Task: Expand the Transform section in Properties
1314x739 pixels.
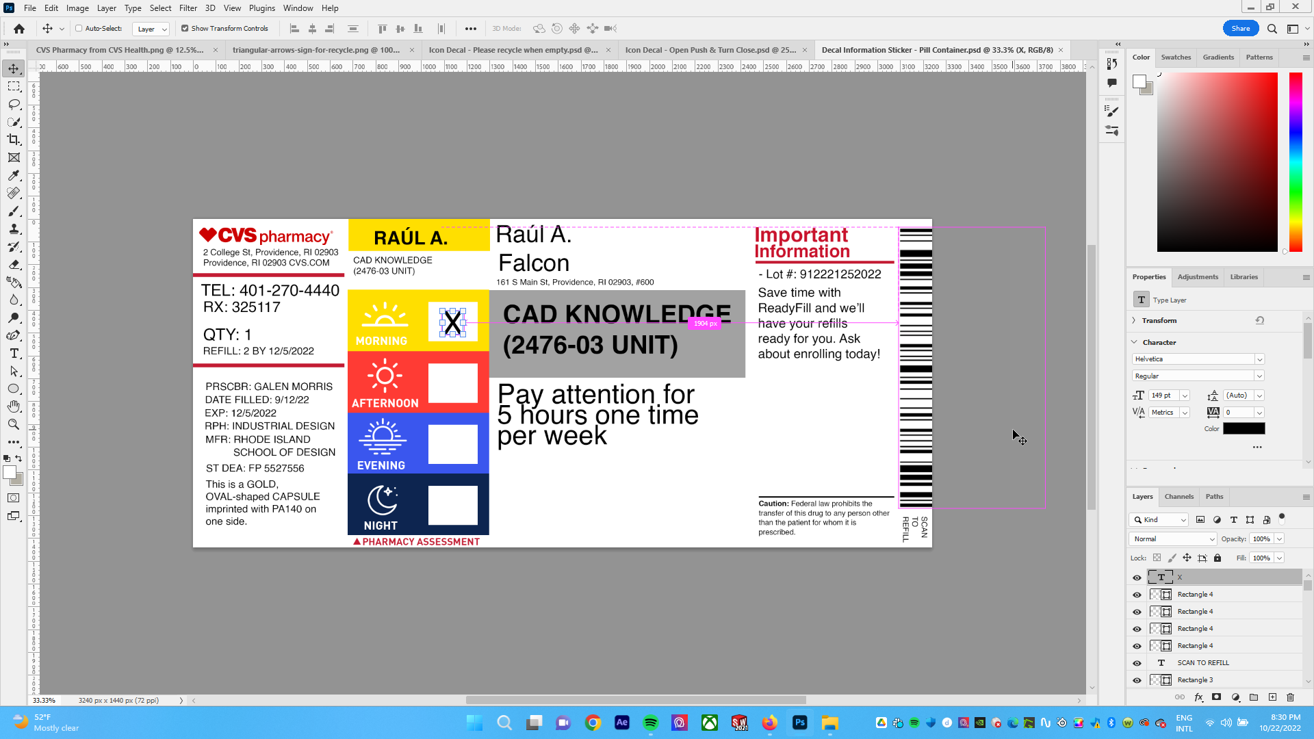Action: click(x=1134, y=320)
